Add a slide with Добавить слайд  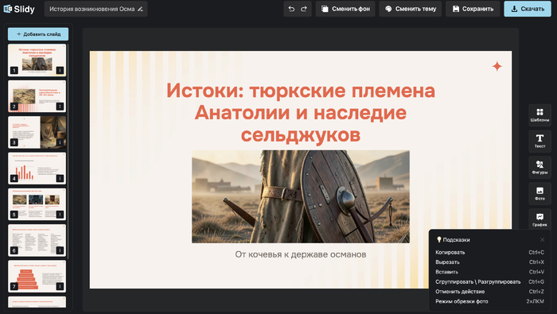pos(38,34)
